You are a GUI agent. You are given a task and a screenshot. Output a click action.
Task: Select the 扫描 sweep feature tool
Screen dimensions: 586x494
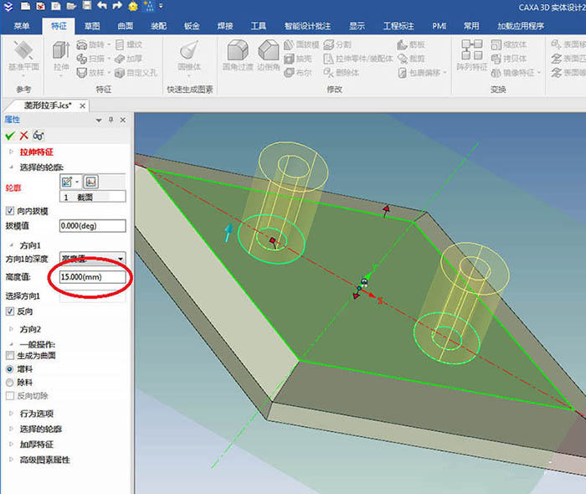tap(91, 59)
